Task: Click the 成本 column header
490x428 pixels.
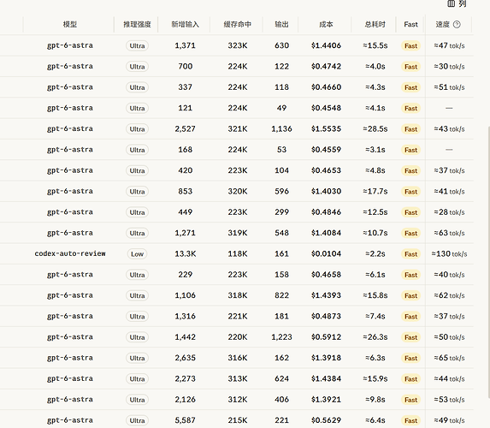Action: coord(326,25)
